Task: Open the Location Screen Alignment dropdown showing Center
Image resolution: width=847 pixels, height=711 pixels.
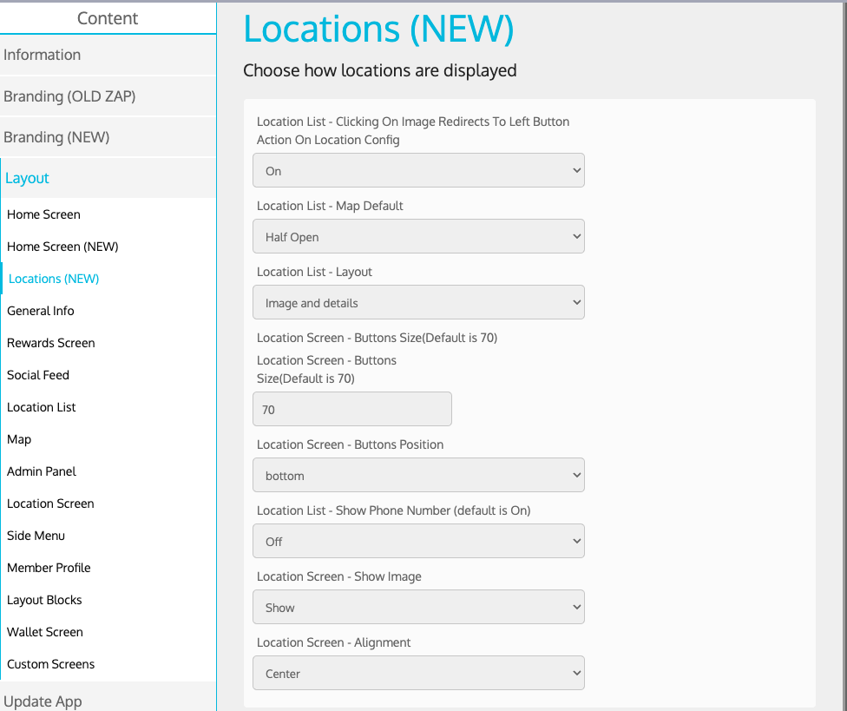Action: point(418,673)
